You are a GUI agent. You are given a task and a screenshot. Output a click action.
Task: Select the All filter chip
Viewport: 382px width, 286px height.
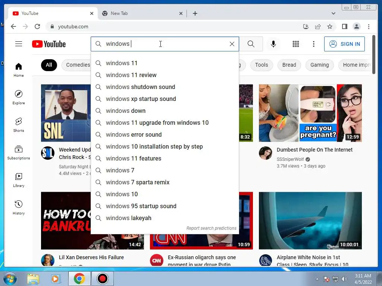49,65
